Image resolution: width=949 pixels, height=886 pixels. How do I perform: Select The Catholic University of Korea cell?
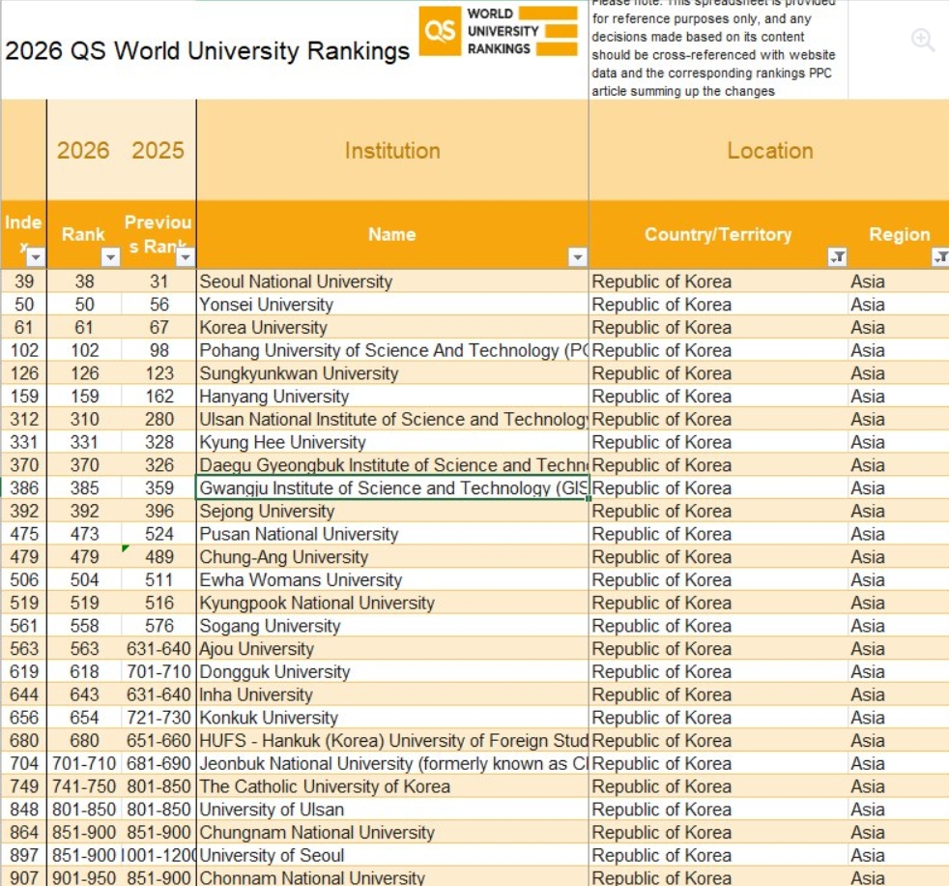tap(392, 787)
